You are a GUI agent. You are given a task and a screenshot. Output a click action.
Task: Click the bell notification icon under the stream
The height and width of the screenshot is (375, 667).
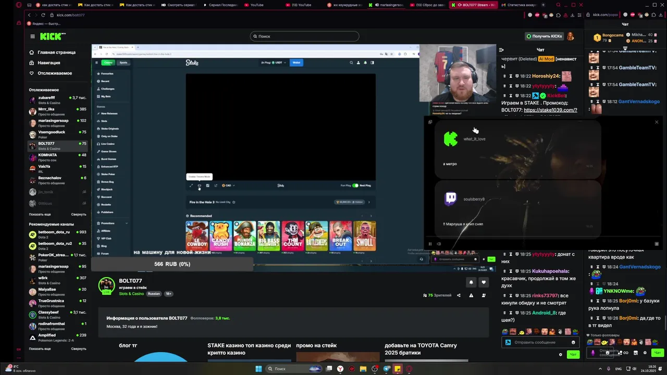click(x=471, y=282)
